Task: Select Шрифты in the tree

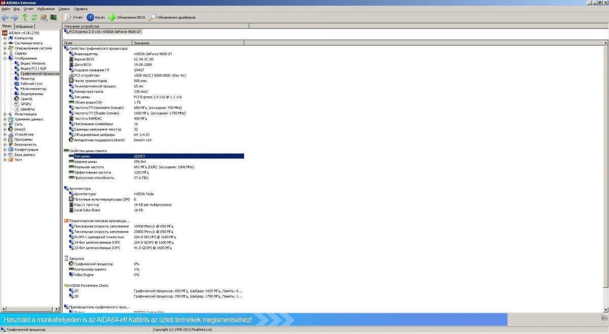Action: click(27, 109)
